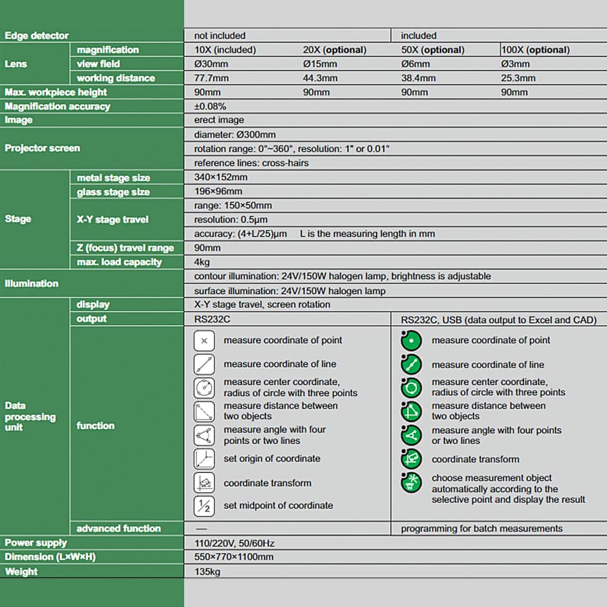Viewport: 607px width, 607px height.
Task: Click the 'Ø15mm' view field value
Action: tap(320, 64)
